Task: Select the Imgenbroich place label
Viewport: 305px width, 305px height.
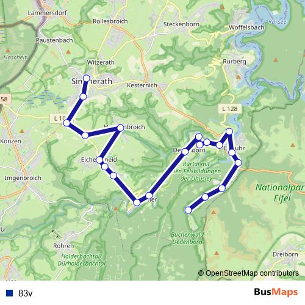Action: click(x=23, y=178)
